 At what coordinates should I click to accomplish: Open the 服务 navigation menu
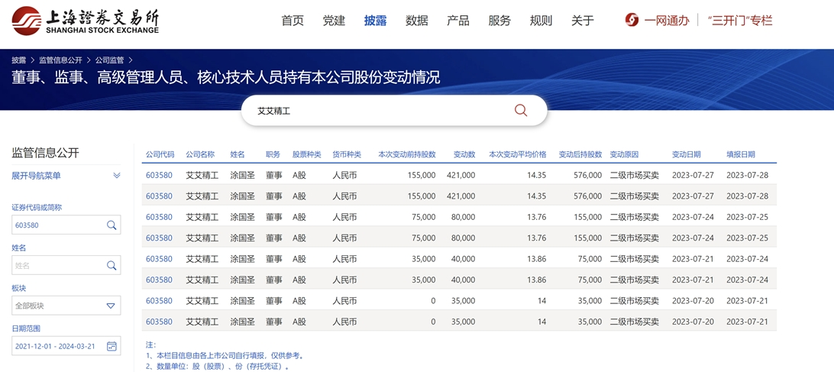tap(499, 21)
